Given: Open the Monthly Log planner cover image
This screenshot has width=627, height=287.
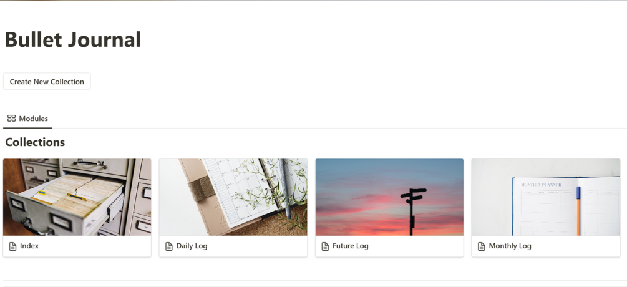Looking at the screenshot, I should click(546, 197).
